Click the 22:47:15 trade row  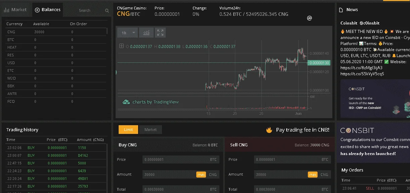click(56, 163)
